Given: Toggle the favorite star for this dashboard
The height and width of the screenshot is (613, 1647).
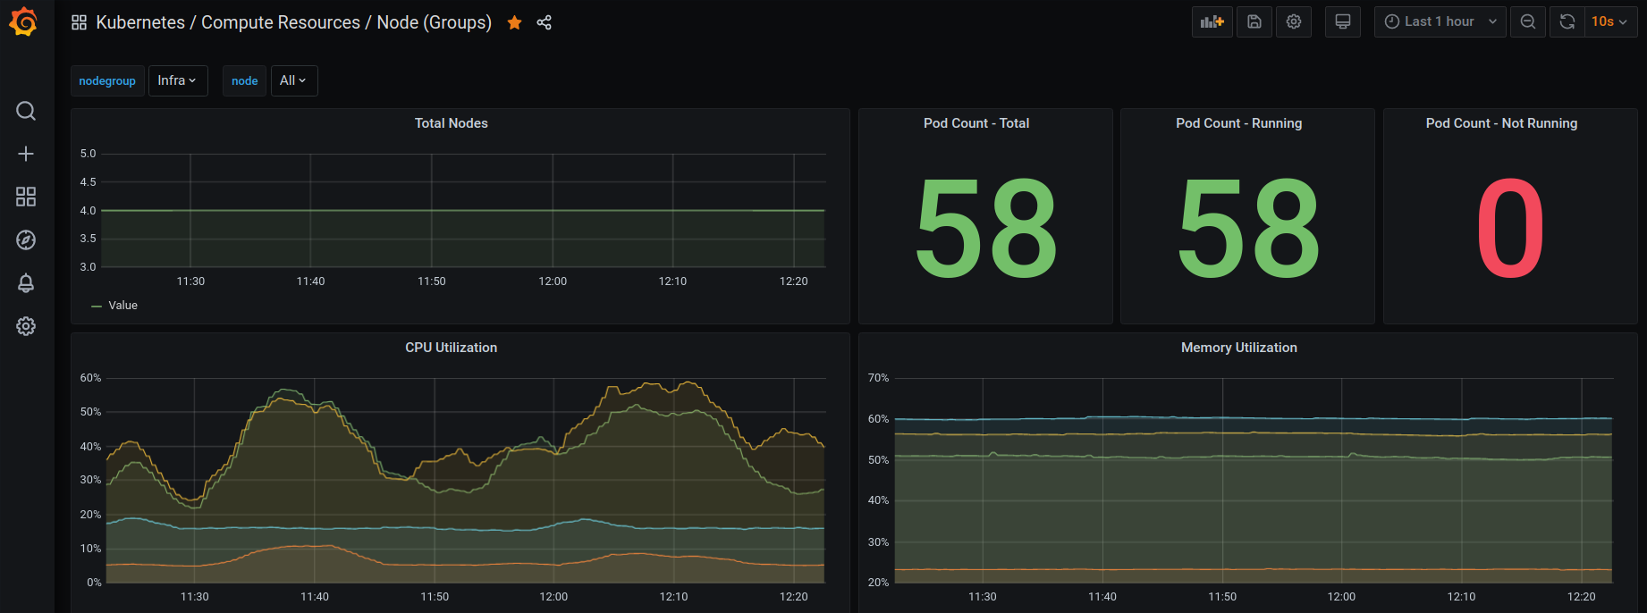Looking at the screenshot, I should pos(514,22).
